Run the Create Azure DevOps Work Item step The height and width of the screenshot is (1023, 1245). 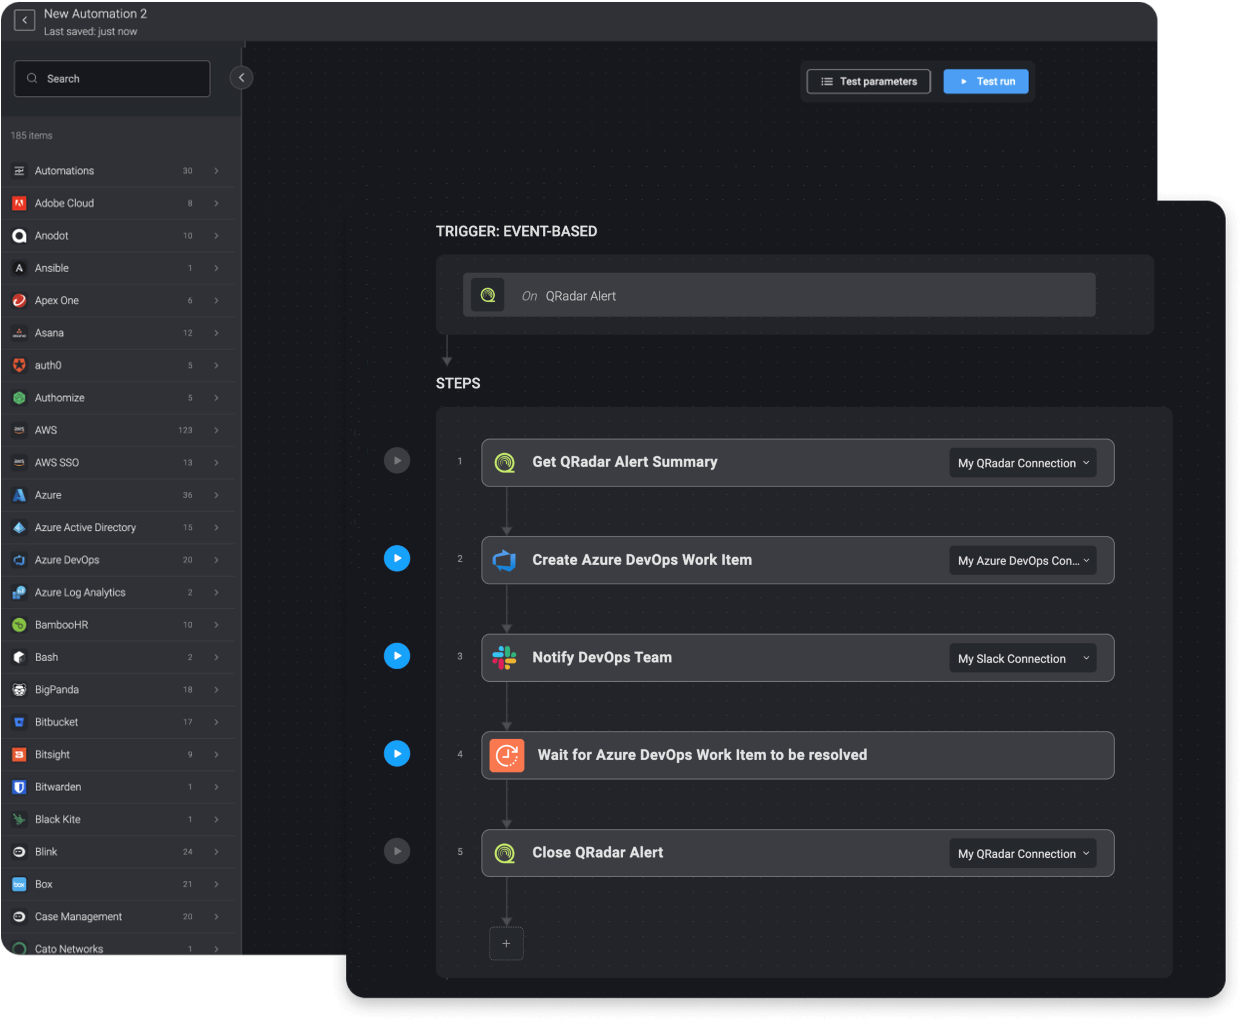point(398,558)
